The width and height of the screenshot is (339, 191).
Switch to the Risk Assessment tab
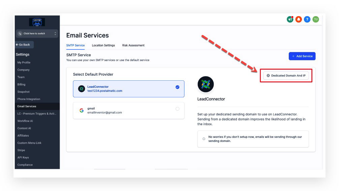(133, 45)
